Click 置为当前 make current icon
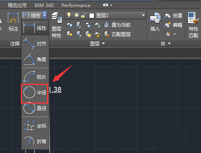The height and width of the screenshot is (153, 201). pyautogui.click(x=107, y=25)
